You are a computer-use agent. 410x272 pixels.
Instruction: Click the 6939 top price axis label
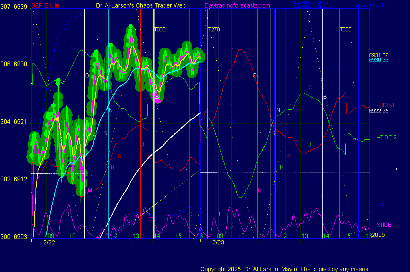coord(20,6)
